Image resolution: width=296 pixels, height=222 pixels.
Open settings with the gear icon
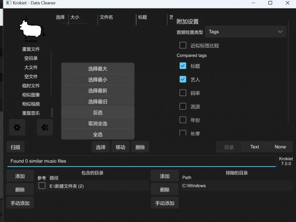[17, 127]
